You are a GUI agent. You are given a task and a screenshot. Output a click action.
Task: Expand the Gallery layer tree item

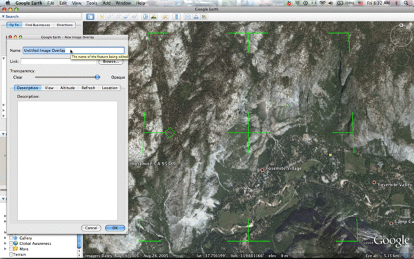pyautogui.click(x=5, y=238)
